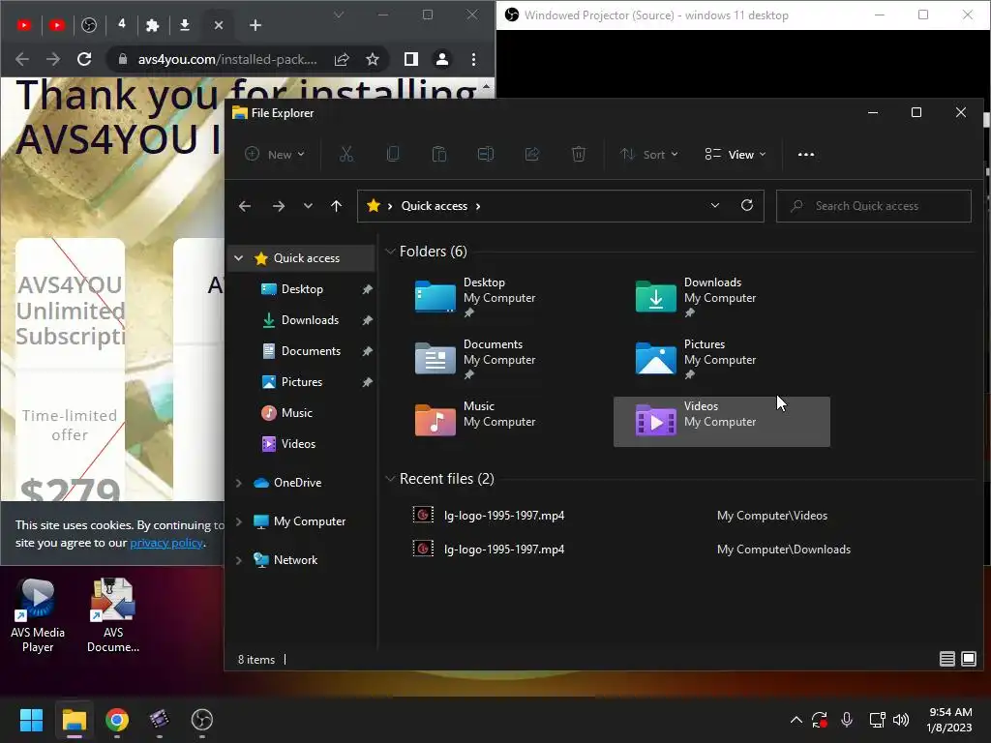The width and height of the screenshot is (991, 743).
Task: Click the Share icon in File Explorer toolbar
Action: (532, 154)
